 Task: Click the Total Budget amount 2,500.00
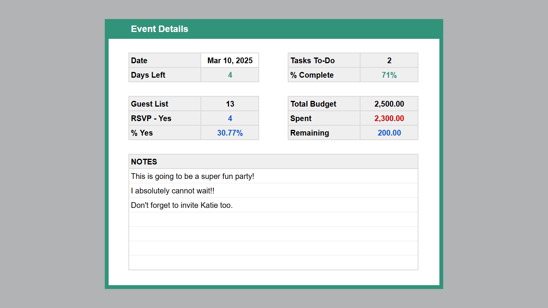coord(389,104)
